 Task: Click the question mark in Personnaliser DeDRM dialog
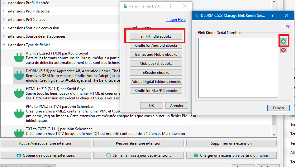[x=171, y=6]
